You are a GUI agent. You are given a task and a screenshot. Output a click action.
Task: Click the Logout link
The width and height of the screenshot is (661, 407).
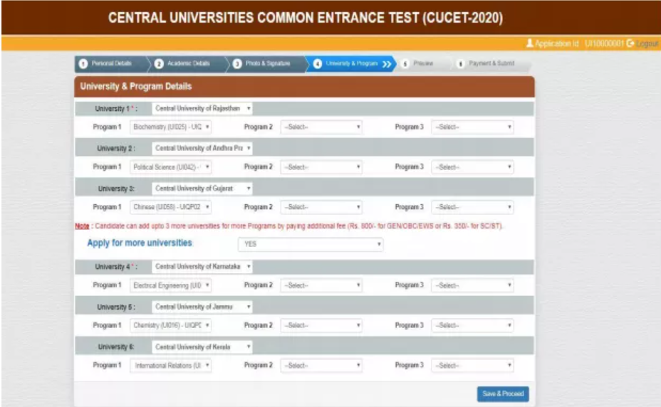(647, 43)
